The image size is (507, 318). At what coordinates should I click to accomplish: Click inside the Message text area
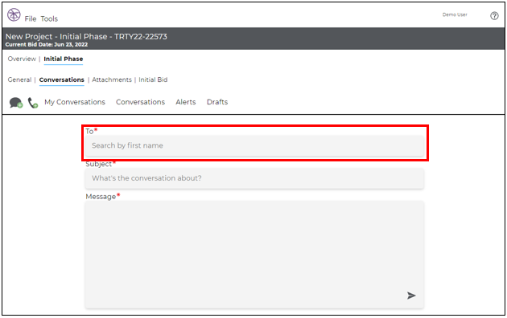(x=254, y=254)
